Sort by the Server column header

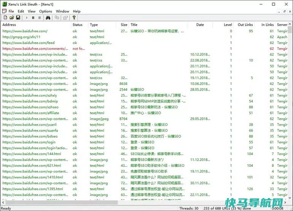pos(282,25)
